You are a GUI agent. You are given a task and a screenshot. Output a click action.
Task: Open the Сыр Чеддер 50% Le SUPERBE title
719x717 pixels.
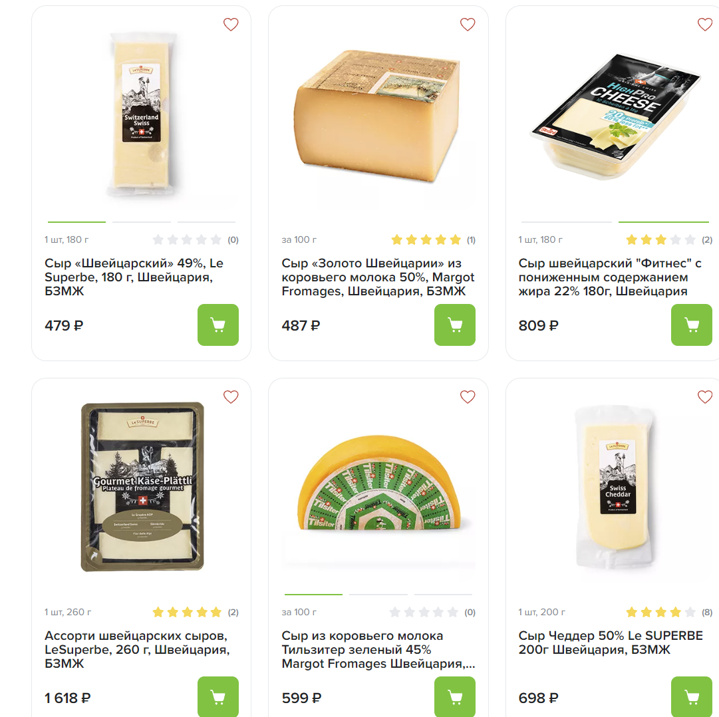pos(610,643)
